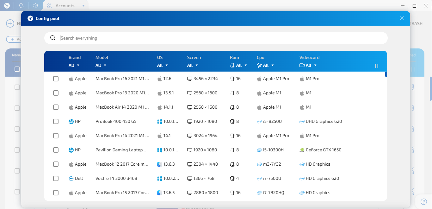This screenshot has width=432, height=209.
Task: Click Windows icon on ProBook 400 OS cell
Action: pyautogui.click(x=160, y=121)
